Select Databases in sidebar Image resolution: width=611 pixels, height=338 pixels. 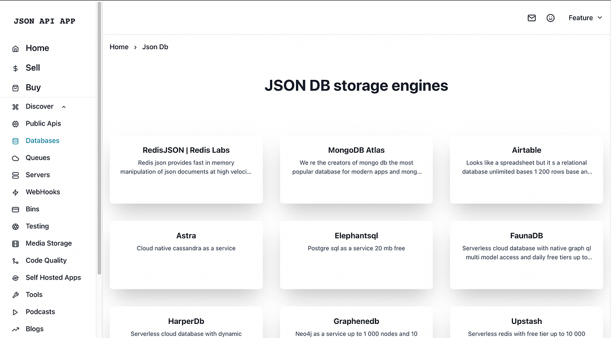[x=42, y=141]
